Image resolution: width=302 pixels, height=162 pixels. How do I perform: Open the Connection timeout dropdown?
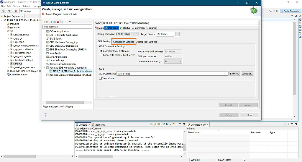pyautogui.click(x=173, y=61)
